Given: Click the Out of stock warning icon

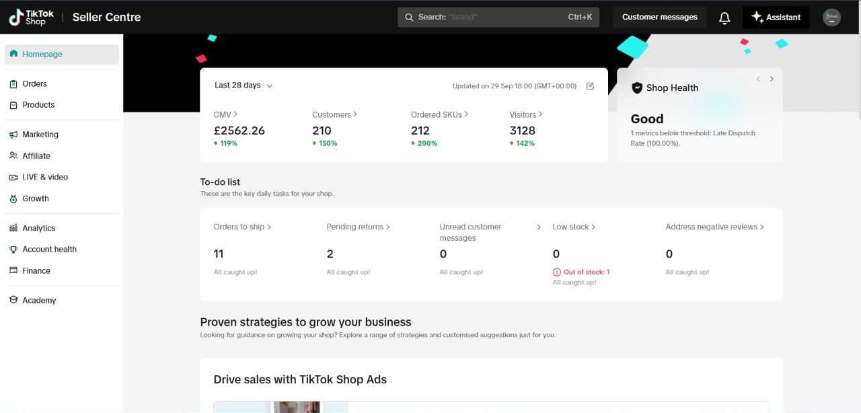Looking at the screenshot, I should pyautogui.click(x=556, y=272).
